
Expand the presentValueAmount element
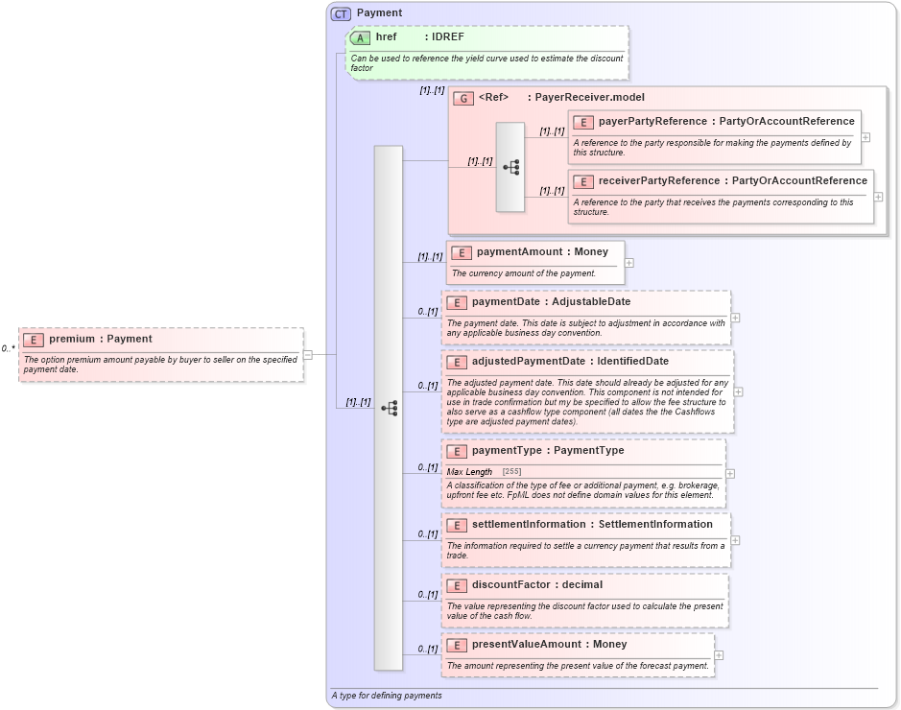tap(719, 655)
